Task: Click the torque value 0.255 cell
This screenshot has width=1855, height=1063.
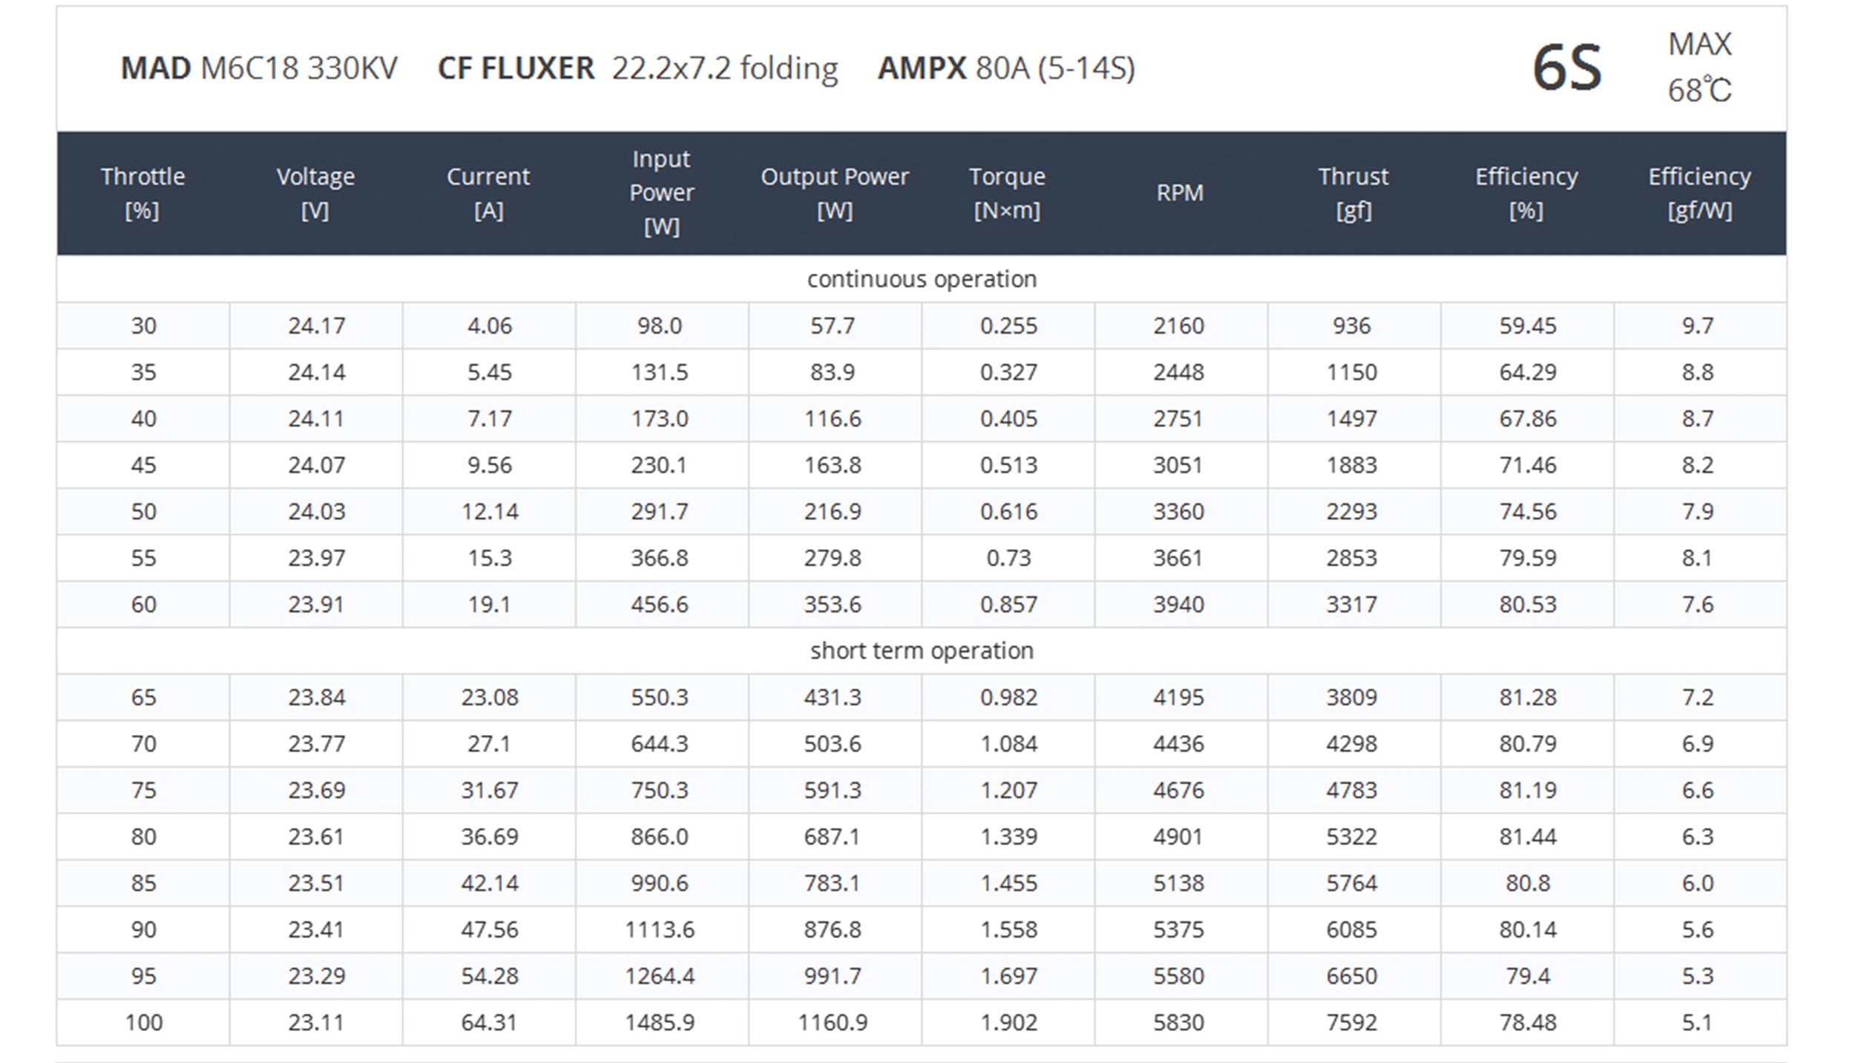Action: (x=1008, y=326)
